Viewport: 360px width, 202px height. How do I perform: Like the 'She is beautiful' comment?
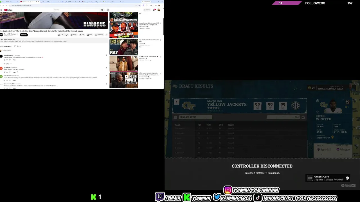click(5, 72)
